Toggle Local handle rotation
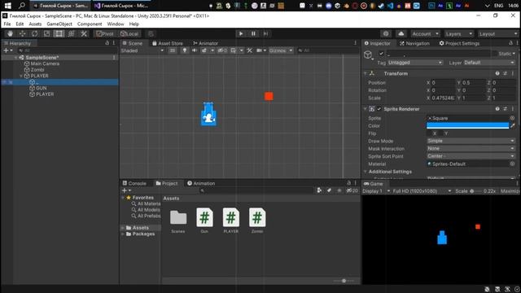This screenshot has height=293, width=521. coord(129,33)
